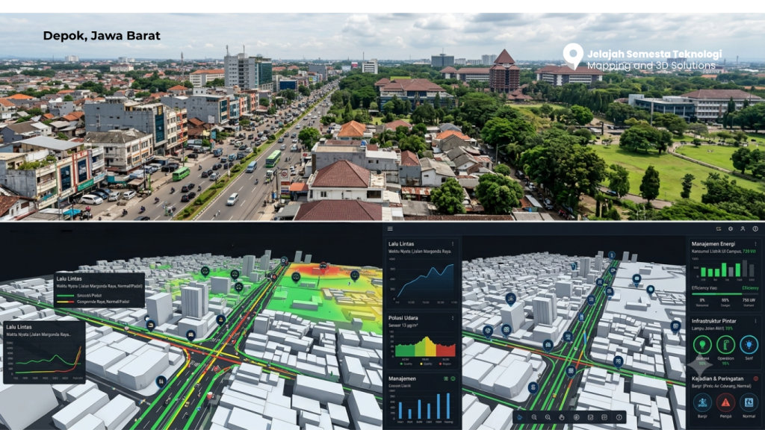Click the green bulb circle in Infrastruktur Pintar
This screenshot has height=430, width=765.
click(x=702, y=345)
